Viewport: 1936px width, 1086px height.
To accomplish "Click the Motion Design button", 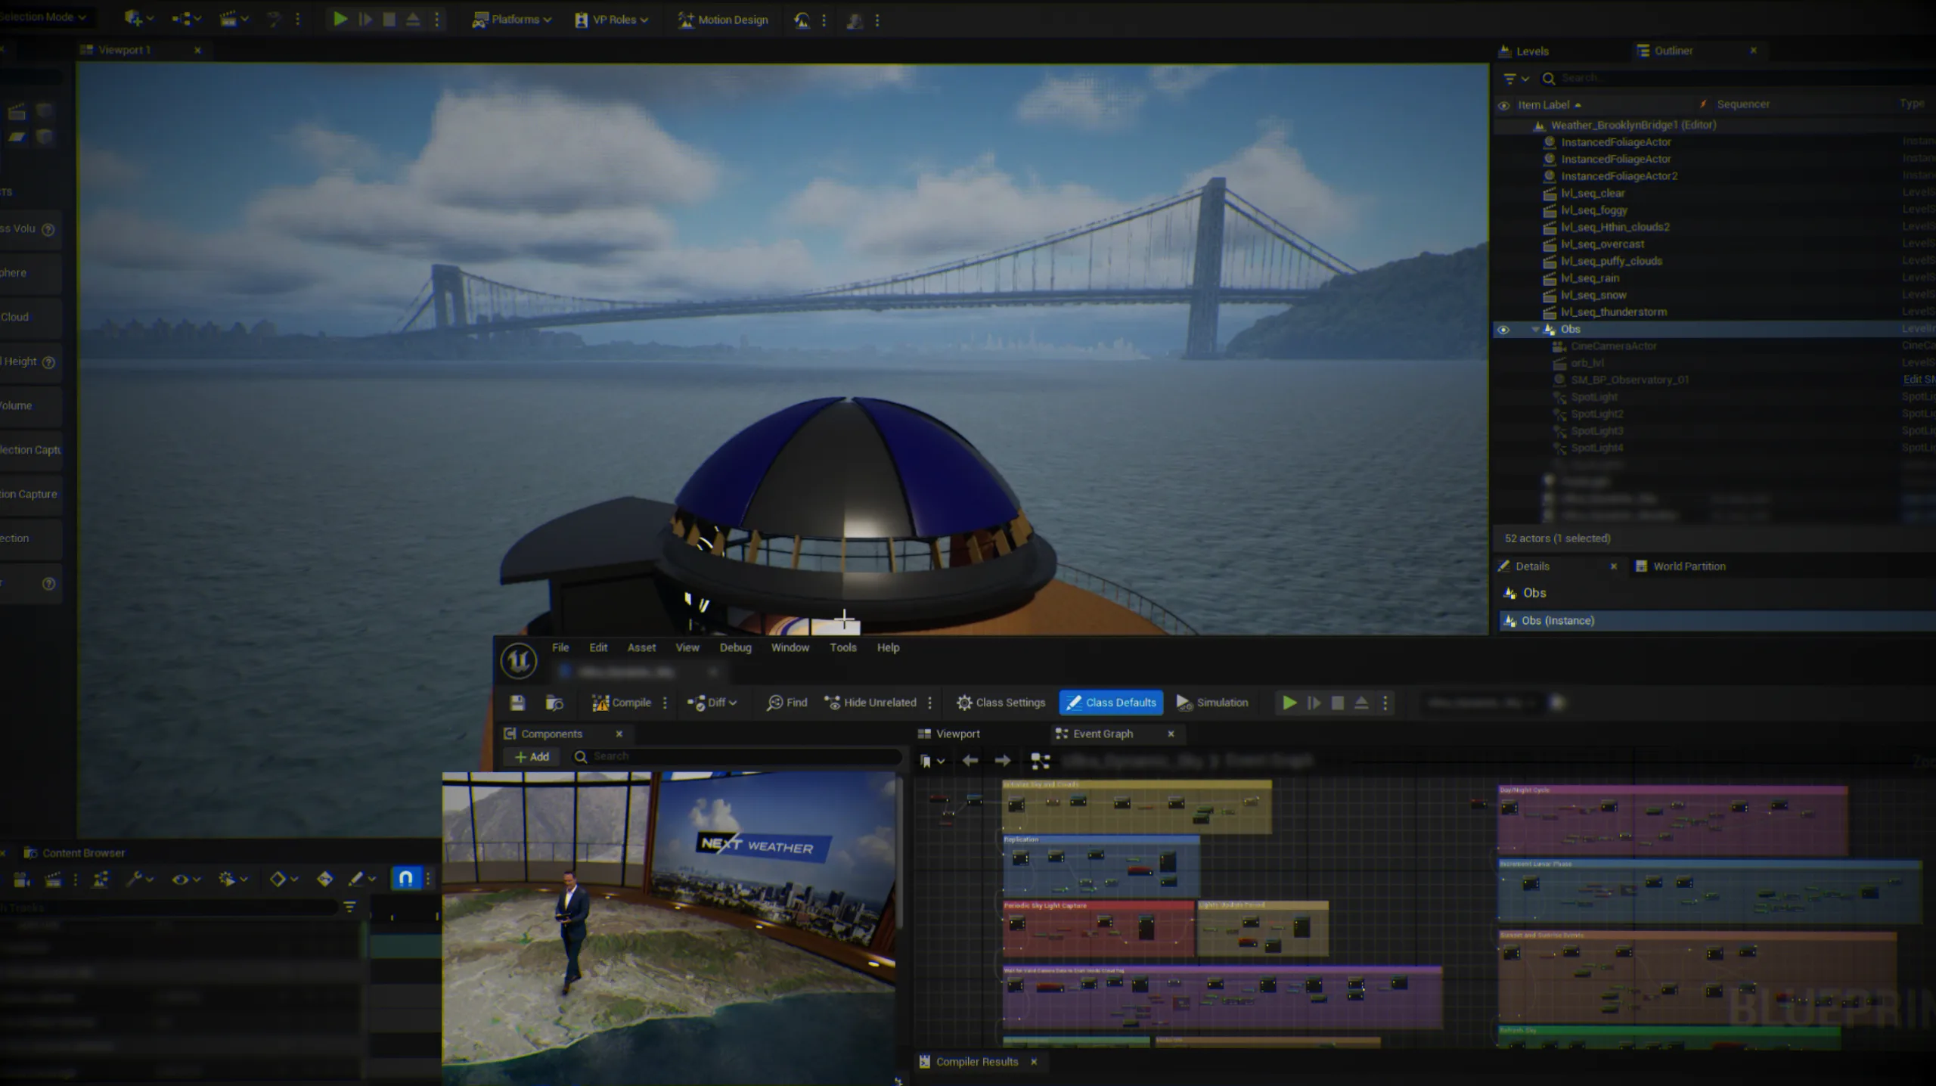I will coord(723,20).
